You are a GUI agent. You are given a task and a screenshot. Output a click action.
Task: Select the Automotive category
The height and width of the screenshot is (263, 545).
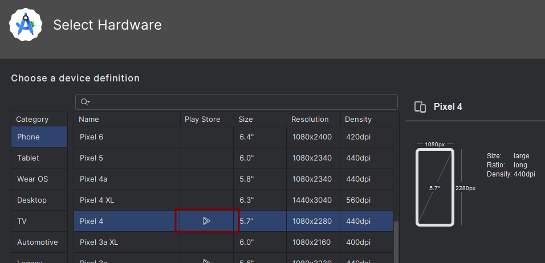pyautogui.click(x=39, y=242)
